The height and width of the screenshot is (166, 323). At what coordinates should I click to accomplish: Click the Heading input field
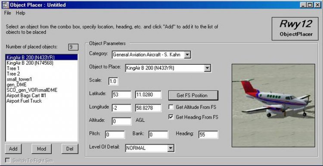click(x=208, y=135)
